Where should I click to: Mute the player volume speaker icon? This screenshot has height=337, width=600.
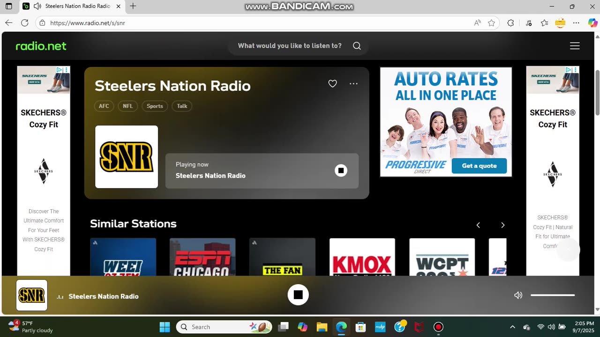[x=518, y=295]
